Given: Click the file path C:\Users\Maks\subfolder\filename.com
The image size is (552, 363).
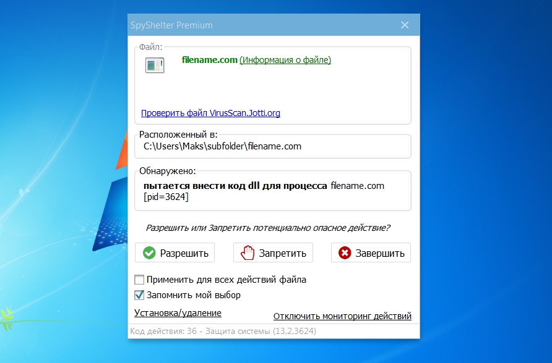Looking at the screenshot, I should pyautogui.click(x=223, y=146).
